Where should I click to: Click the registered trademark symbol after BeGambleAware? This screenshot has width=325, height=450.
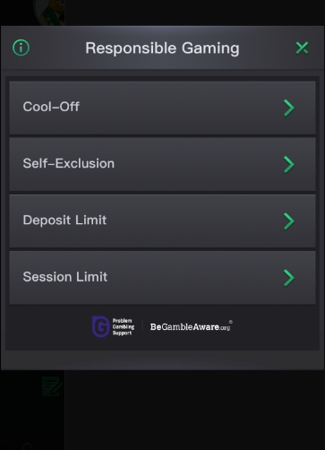click(231, 322)
